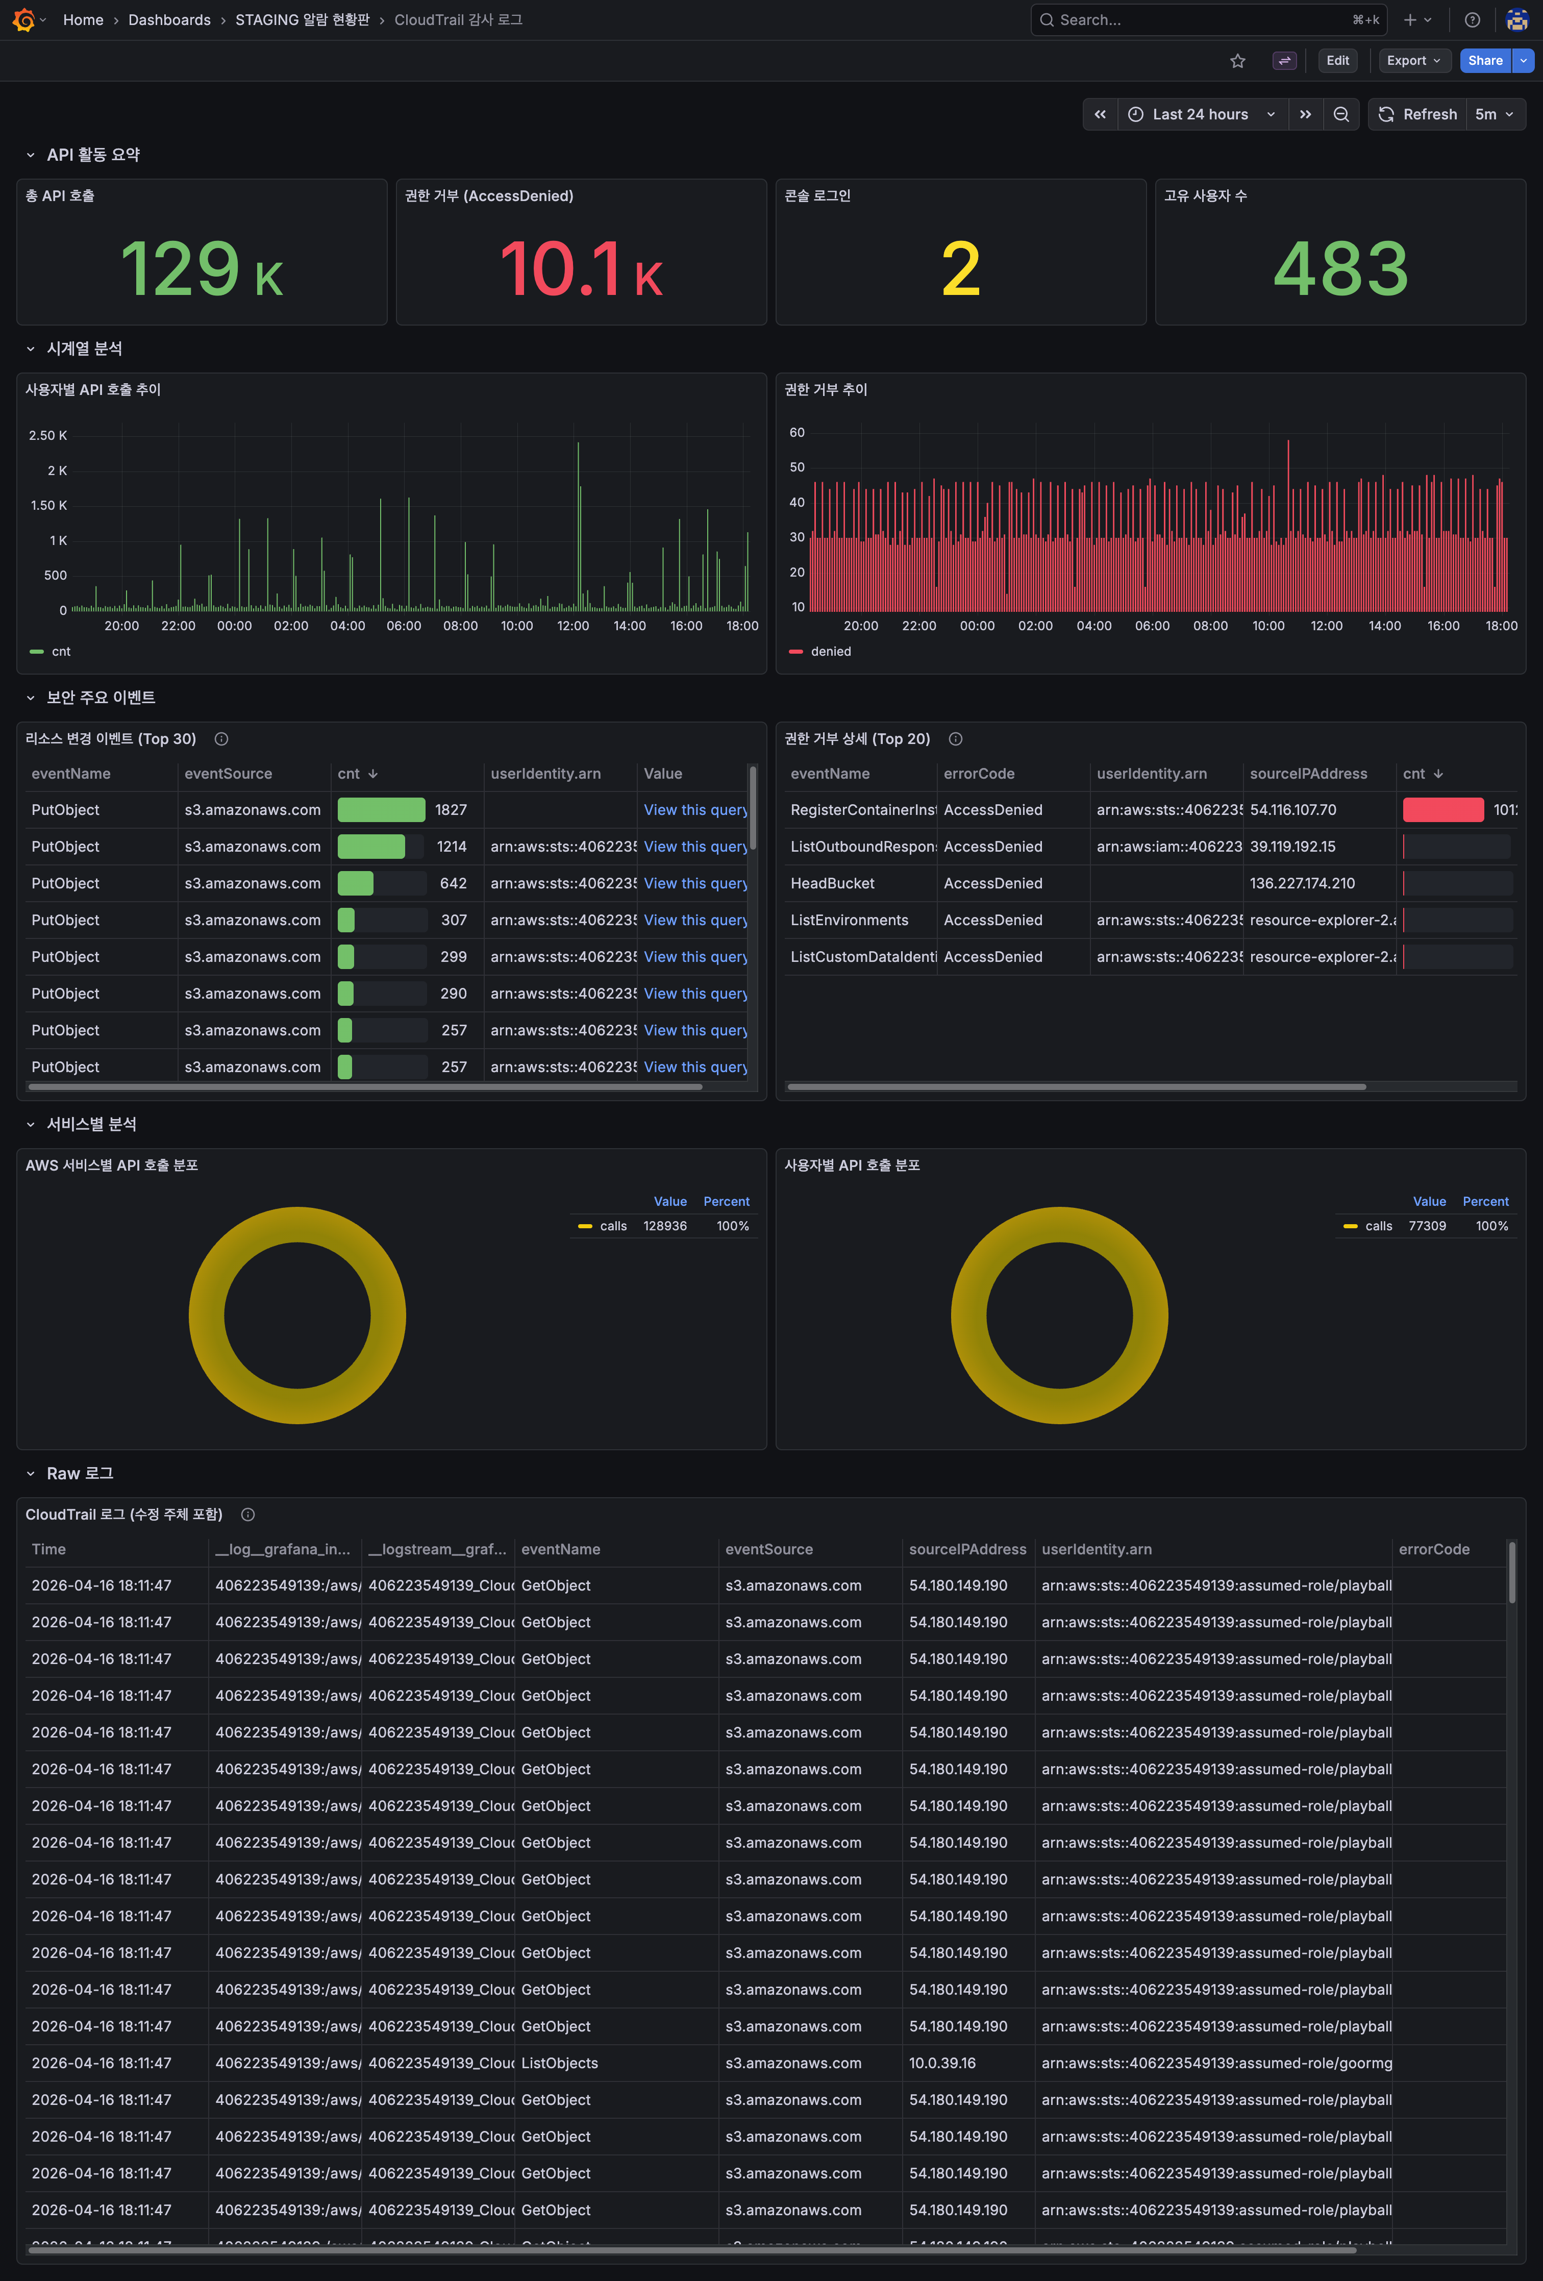Shift time range backward with double-left arrows
This screenshot has height=2281, width=1543.
pyautogui.click(x=1100, y=115)
